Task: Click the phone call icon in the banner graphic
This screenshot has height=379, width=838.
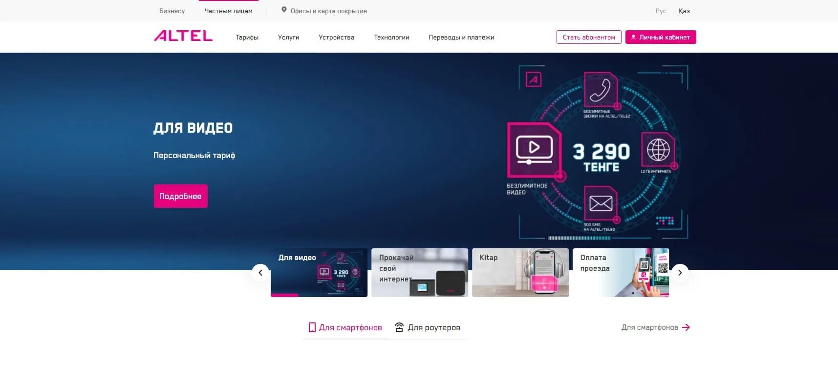Action: 601,90
